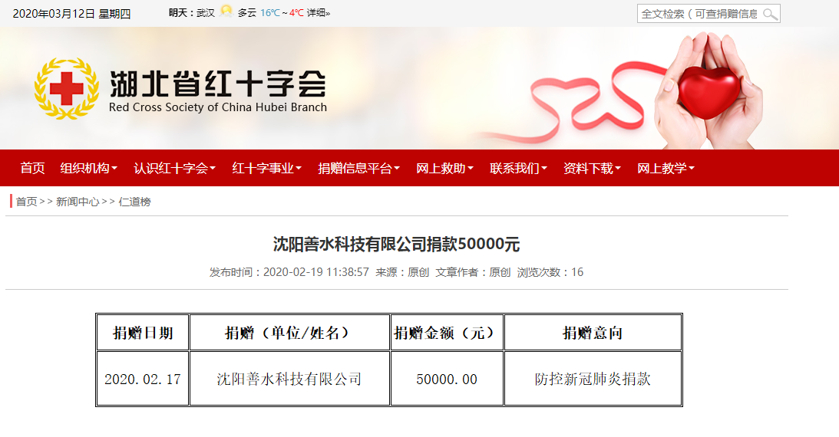Open 仁道榜 breadcrumb link
This screenshot has width=839, height=437.
[x=134, y=202]
